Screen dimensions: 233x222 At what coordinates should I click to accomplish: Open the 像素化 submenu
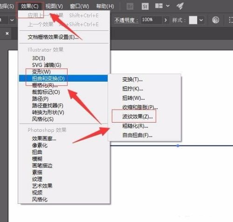click(x=64, y=146)
